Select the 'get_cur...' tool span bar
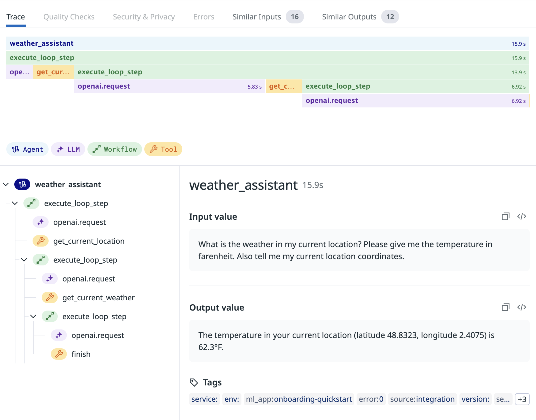The width and height of the screenshot is (536, 420). (x=53, y=72)
